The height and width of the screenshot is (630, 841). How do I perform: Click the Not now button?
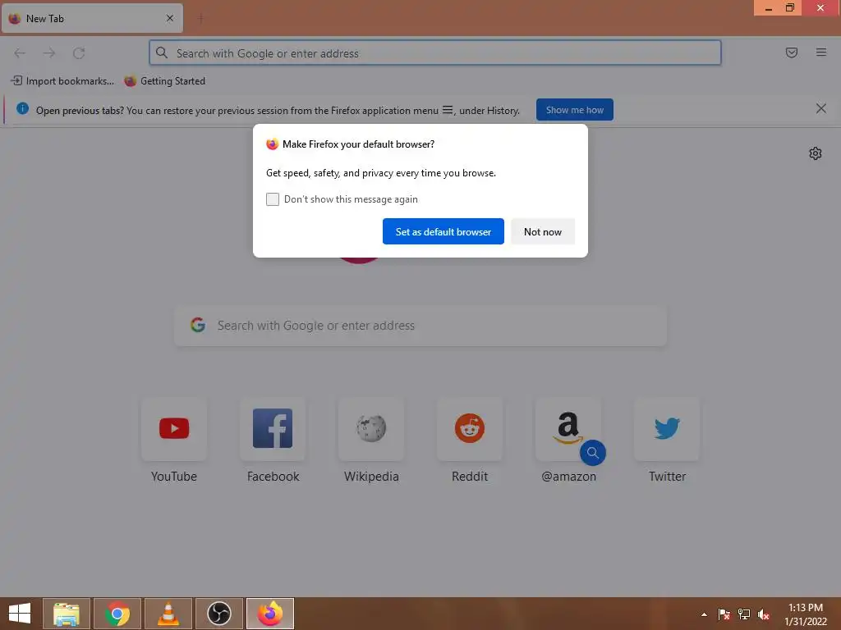point(543,231)
